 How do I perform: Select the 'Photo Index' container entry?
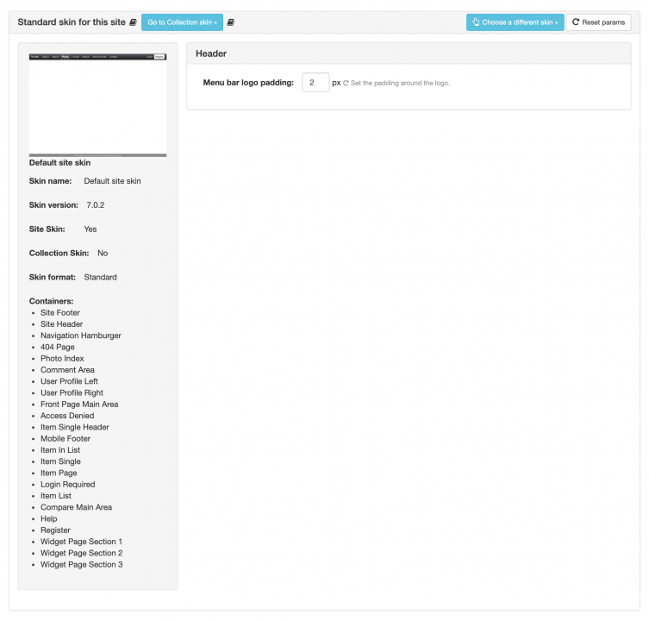[x=62, y=358]
